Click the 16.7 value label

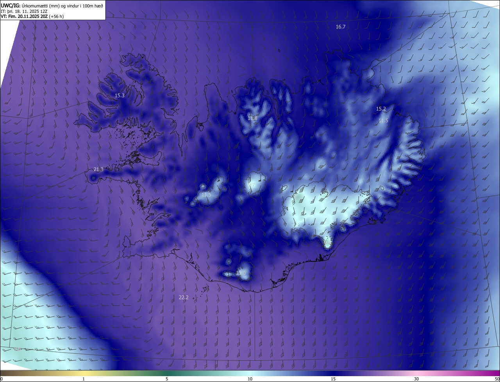[x=341, y=27]
